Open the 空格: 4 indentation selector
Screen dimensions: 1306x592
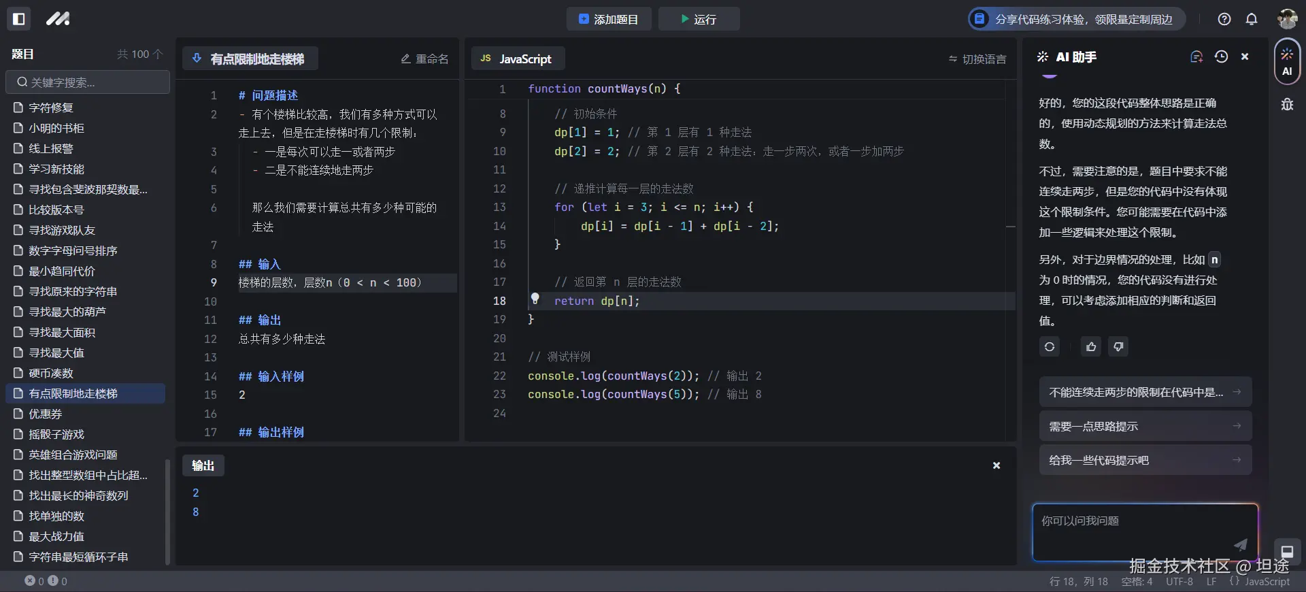1137,582
